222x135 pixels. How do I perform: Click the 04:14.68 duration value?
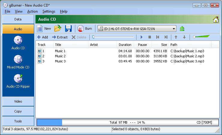click(125, 51)
